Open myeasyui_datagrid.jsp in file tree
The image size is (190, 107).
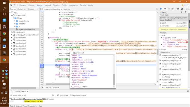pyautogui.click(x=27, y=29)
